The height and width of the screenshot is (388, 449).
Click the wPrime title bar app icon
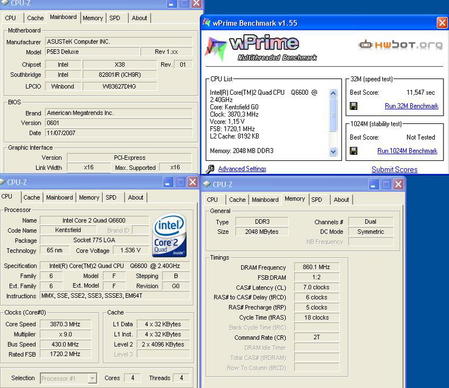pos(207,22)
